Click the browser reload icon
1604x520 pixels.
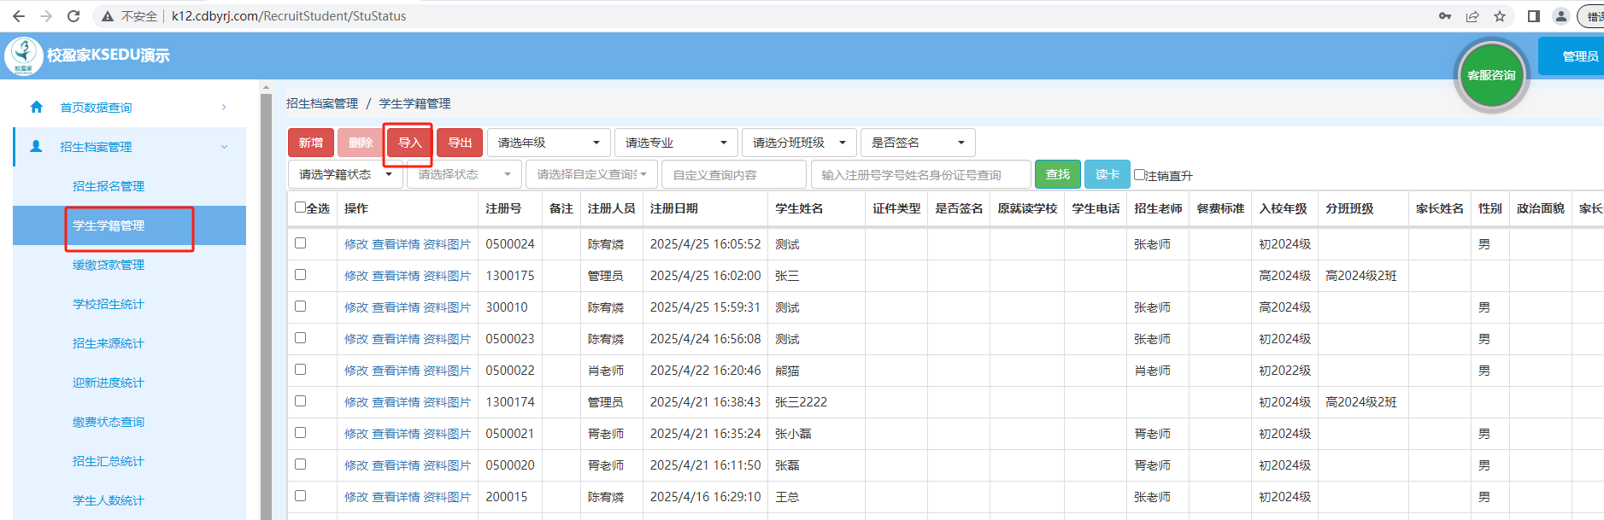(73, 16)
